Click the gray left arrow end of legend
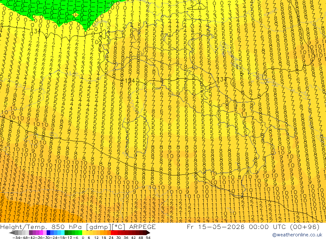 point(12,232)
